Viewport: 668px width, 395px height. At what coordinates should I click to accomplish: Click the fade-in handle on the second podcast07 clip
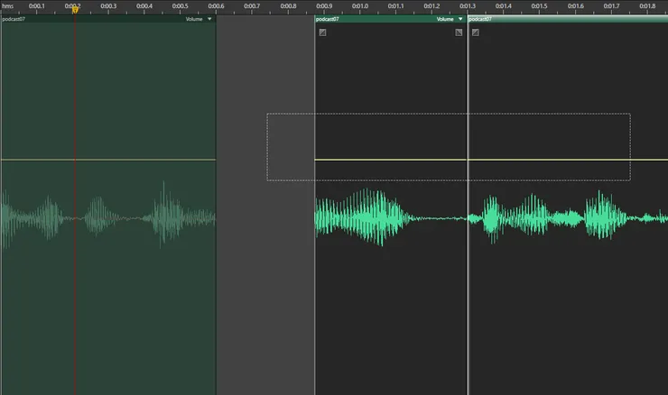click(322, 32)
